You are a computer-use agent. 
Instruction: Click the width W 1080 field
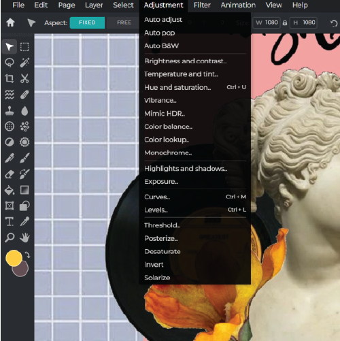pyautogui.click(x=267, y=22)
